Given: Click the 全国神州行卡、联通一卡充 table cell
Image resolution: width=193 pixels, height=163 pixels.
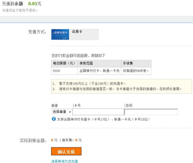Looking at the screenshot, I should click(99, 71).
